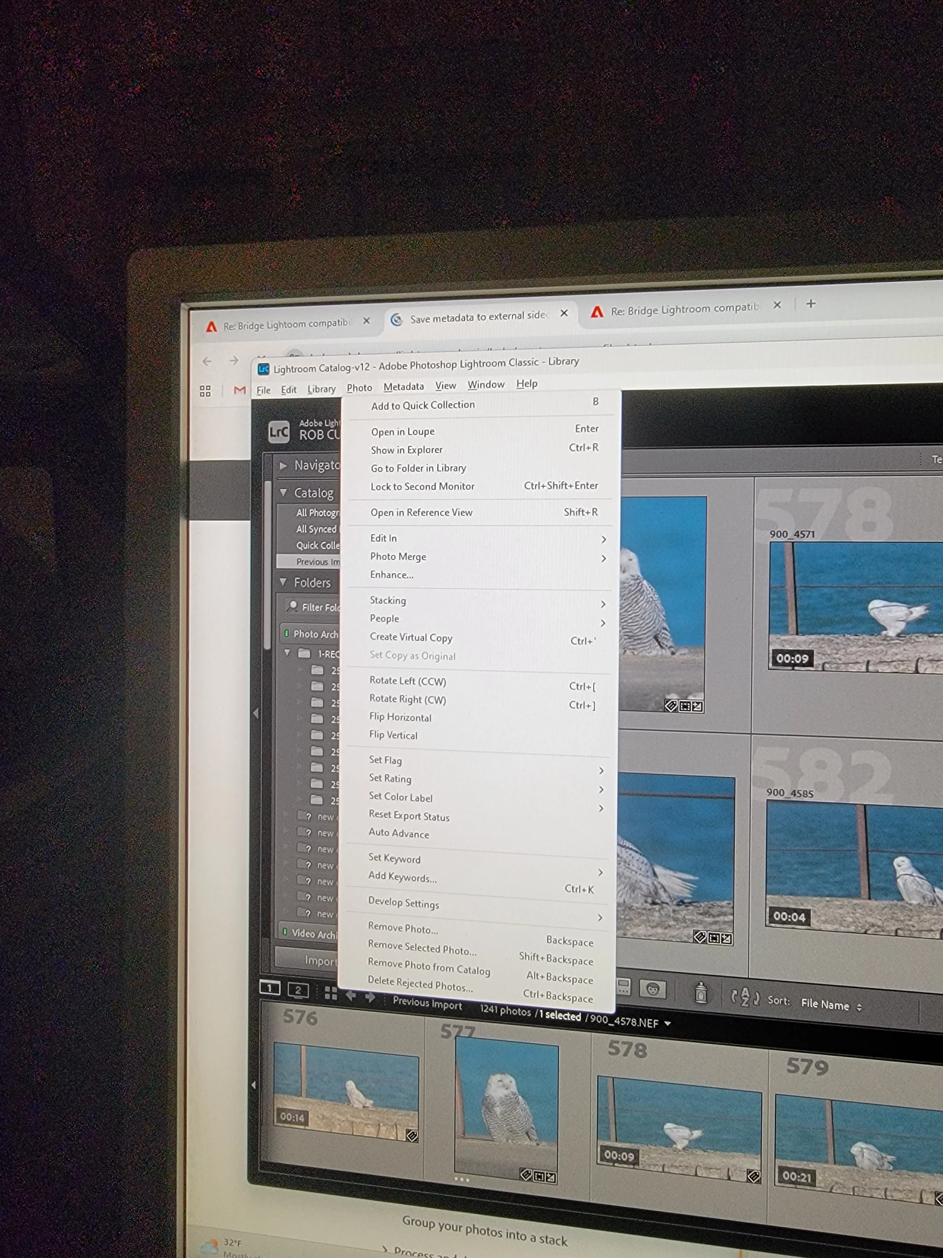
Task: Close first Re: Bridge Lightroom compatibility tab
Action: (367, 321)
